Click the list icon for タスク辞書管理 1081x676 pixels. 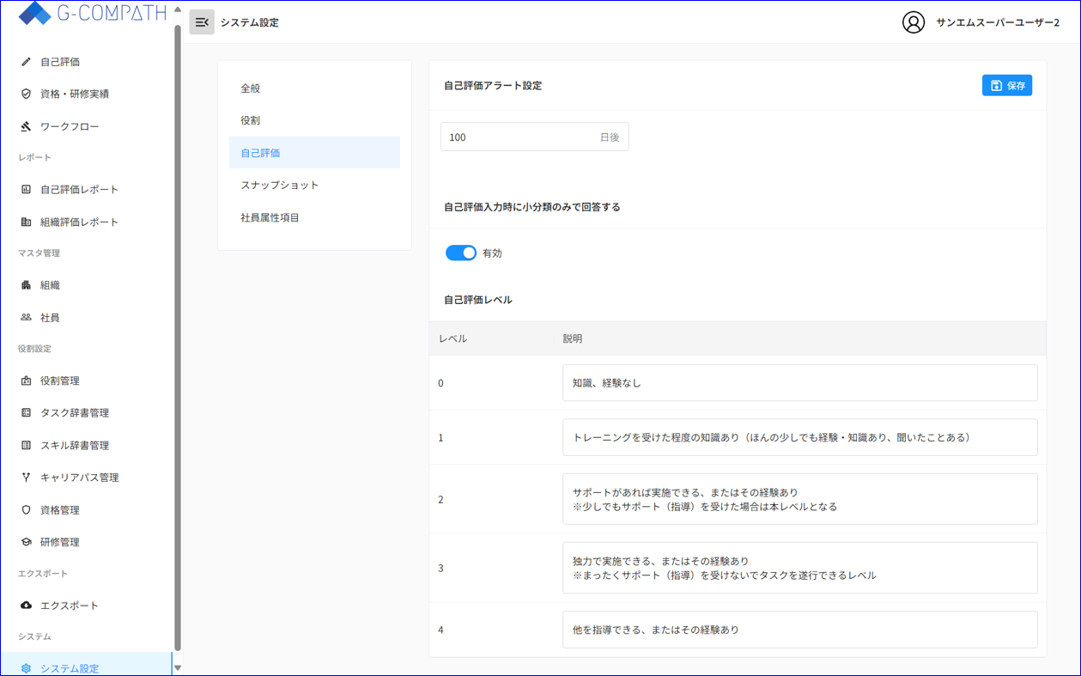(26, 412)
